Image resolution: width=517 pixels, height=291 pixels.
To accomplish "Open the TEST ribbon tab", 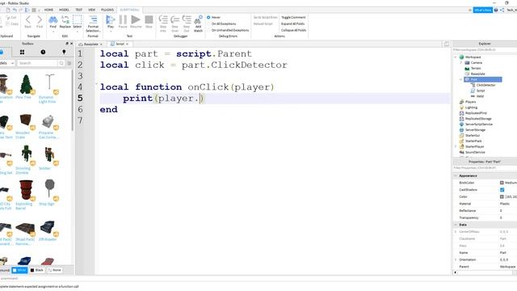I will (x=79, y=10).
